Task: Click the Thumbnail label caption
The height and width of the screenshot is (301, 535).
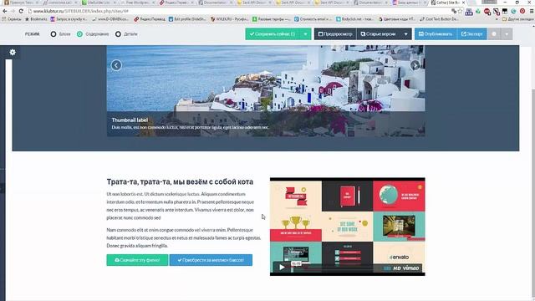Action: pyautogui.click(x=130, y=120)
